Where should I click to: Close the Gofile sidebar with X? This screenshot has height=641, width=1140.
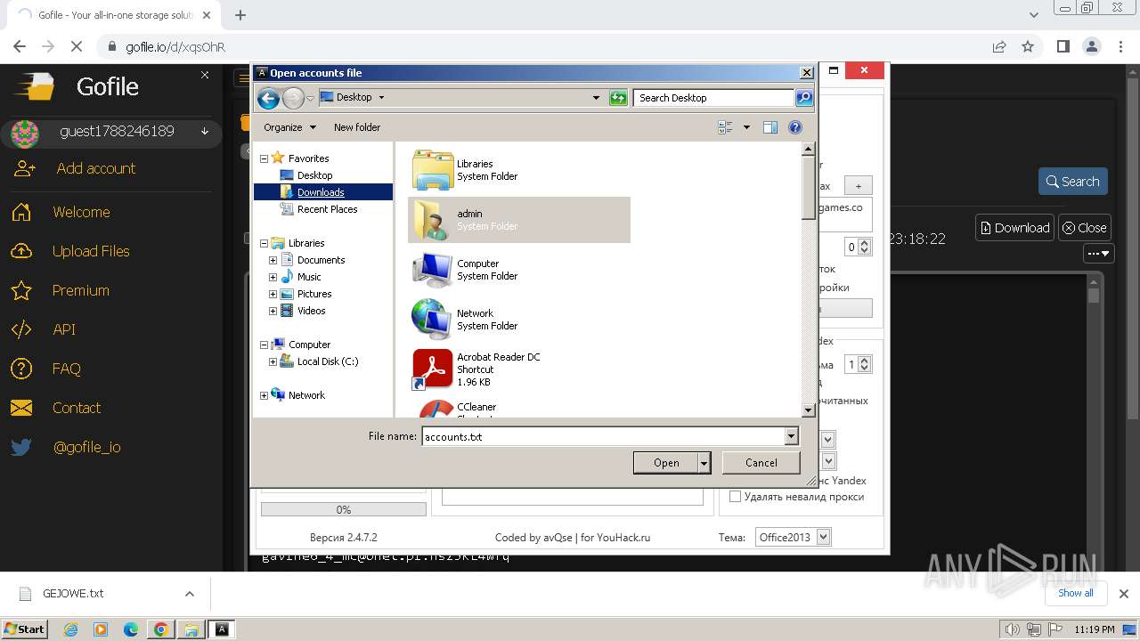click(x=205, y=76)
